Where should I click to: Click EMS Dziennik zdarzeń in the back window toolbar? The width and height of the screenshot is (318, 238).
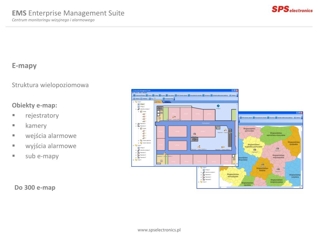(x=245, y=117)
